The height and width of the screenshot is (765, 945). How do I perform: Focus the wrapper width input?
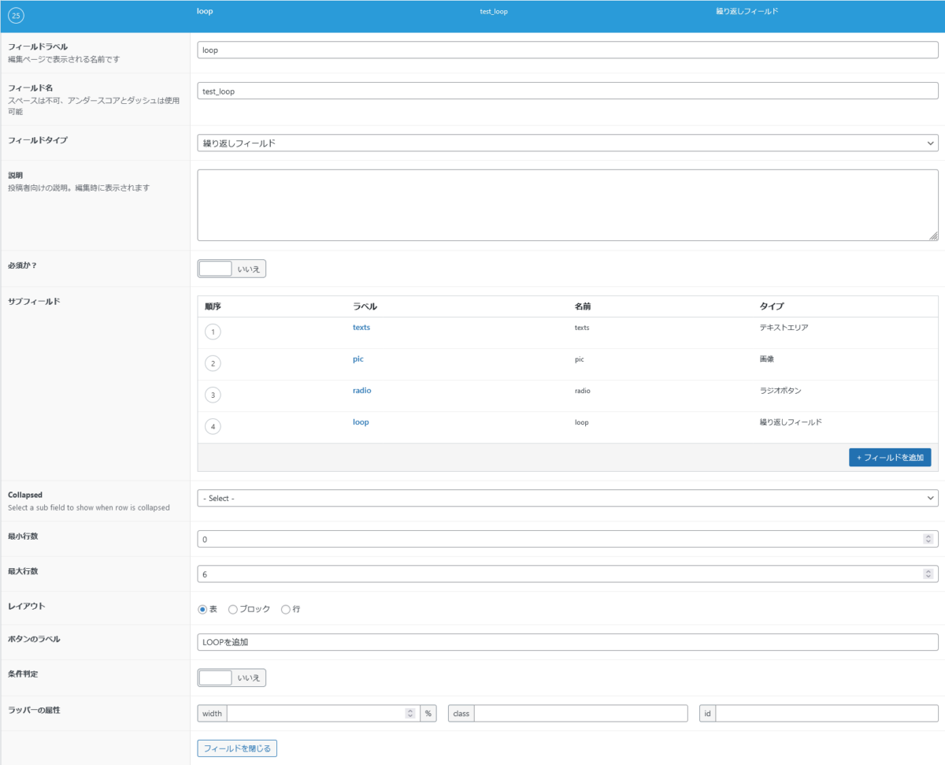click(x=324, y=713)
